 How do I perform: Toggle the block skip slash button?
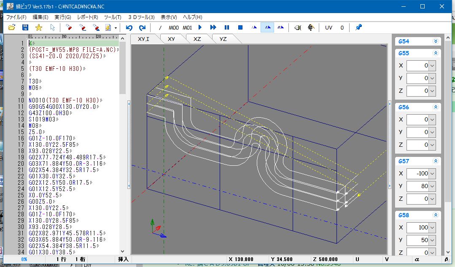click(160, 27)
